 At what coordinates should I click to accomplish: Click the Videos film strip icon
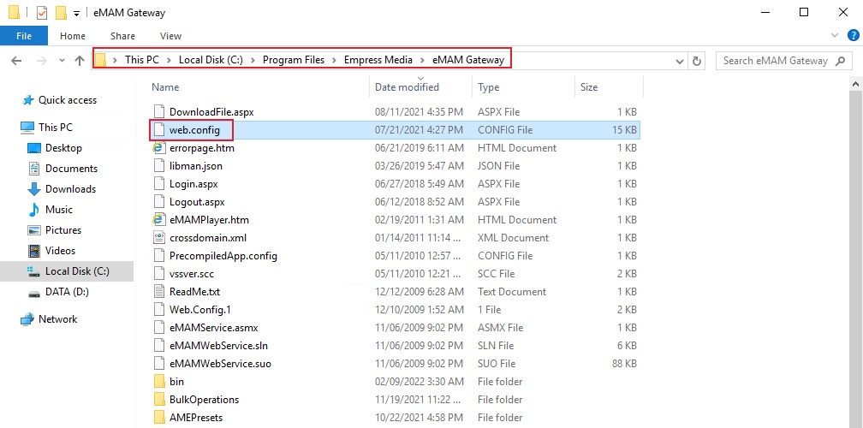click(x=34, y=251)
